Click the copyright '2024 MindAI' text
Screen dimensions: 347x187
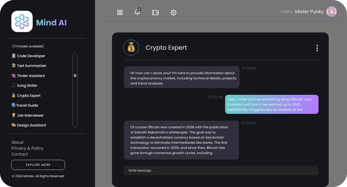(38, 176)
